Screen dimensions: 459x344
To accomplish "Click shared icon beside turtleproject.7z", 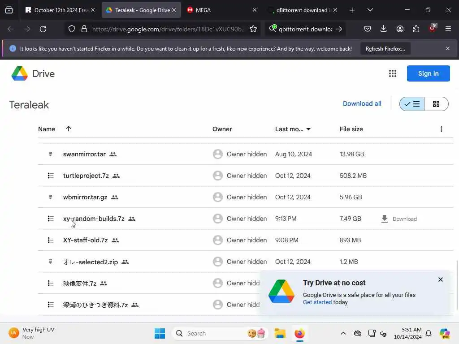I will pyautogui.click(x=116, y=176).
